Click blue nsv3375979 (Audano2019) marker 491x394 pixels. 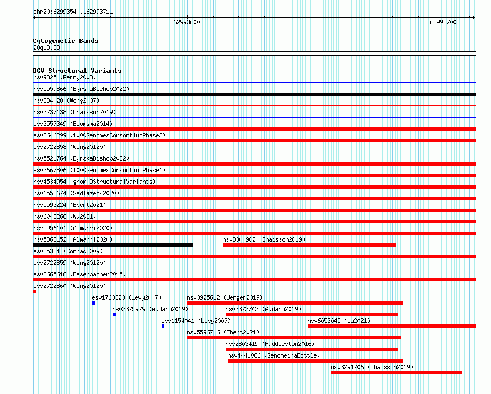pos(114,315)
